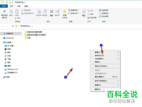Open 查看(V) in the context menu
Image resolution: width=142 pixels, height=107 pixels.
click(105, 52)
